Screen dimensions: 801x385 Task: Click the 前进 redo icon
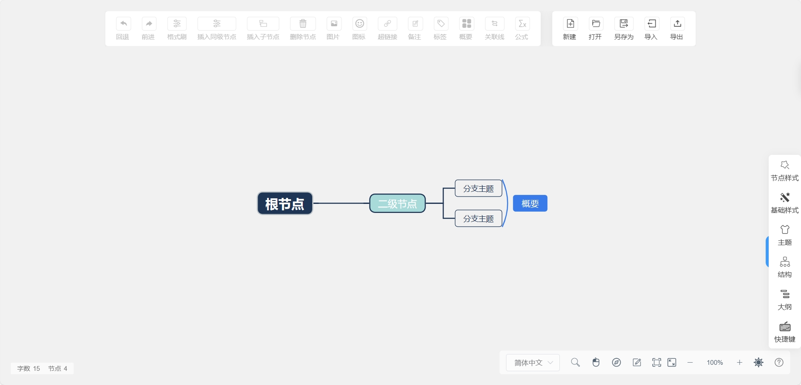coord(149,24)
